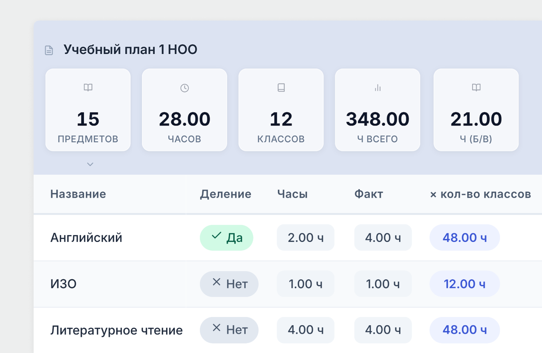This screenshot has width=542, height=353.
Task: Click the 2.00 ч hours value for Английский
Action: click(306, 238)
